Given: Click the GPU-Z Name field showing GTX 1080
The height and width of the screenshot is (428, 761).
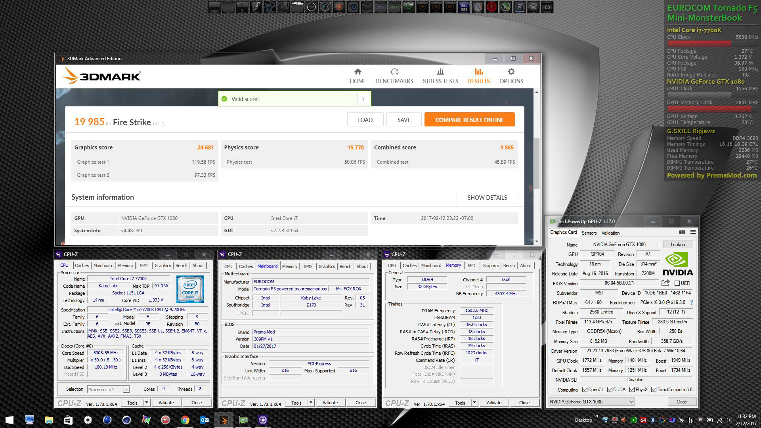Looking at the screenshot, I should click(619, 245).
